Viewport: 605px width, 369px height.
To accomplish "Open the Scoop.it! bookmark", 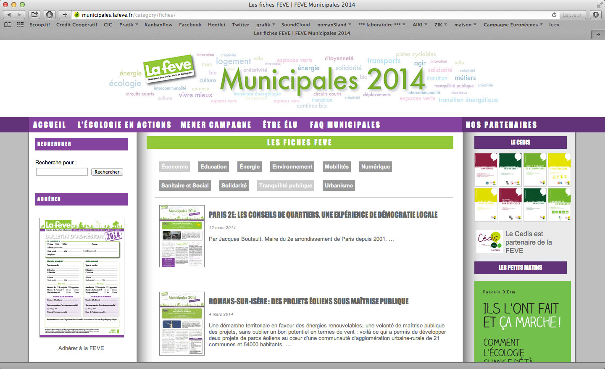I will (x=39, y=25).
